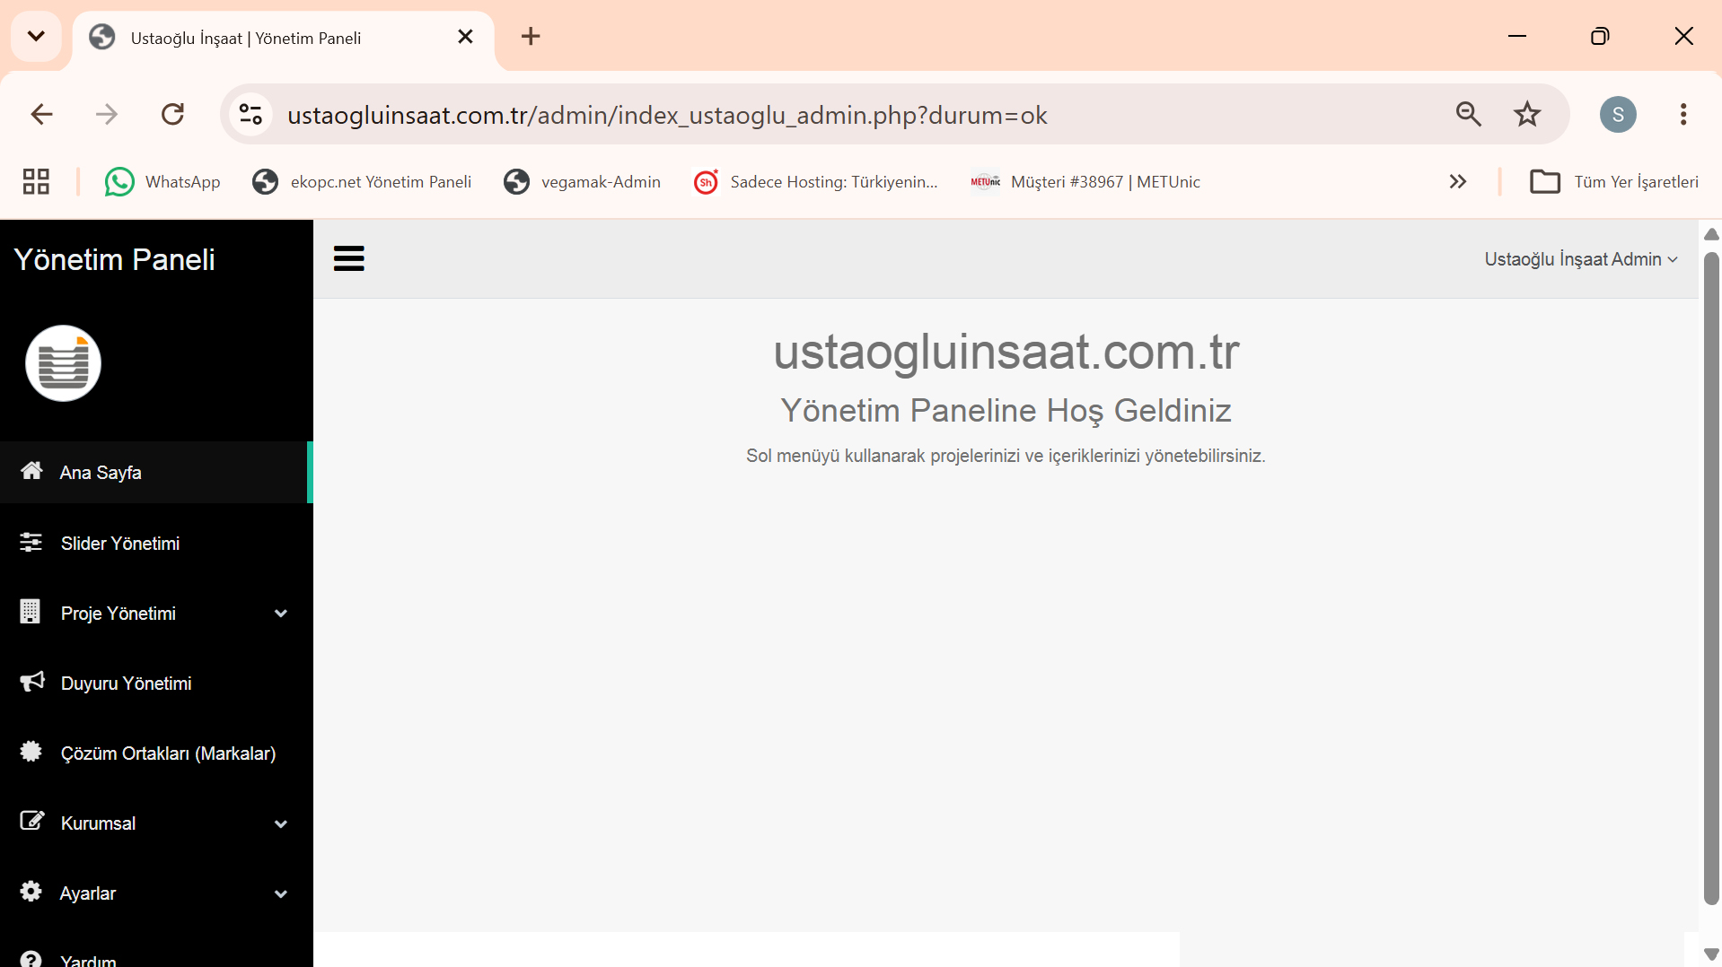The image size is (1722, 967).
Task: Open Çözüm Ortakları (Markalar) menu item
Action: click(x=156, y=754)
